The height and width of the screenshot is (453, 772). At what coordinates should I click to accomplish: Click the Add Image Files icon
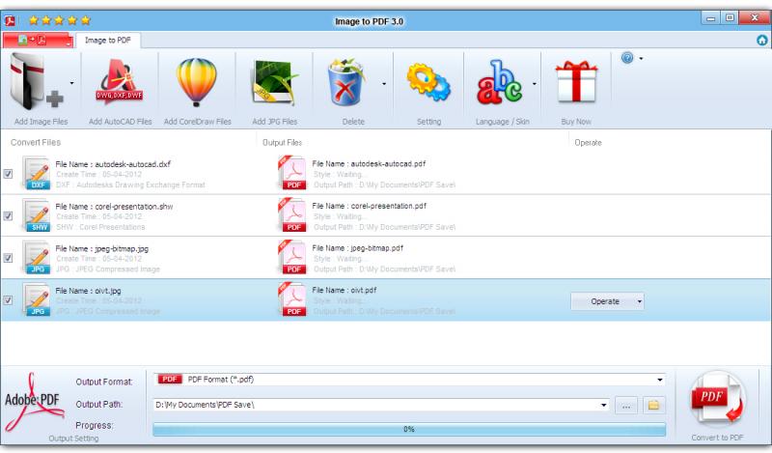pyautogui.click(x=35, y=83)
